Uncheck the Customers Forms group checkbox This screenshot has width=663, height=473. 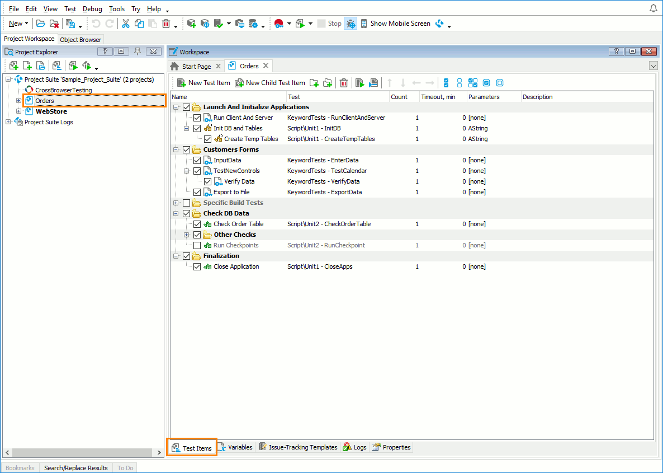pyautogui.click(x=187, y=149)
